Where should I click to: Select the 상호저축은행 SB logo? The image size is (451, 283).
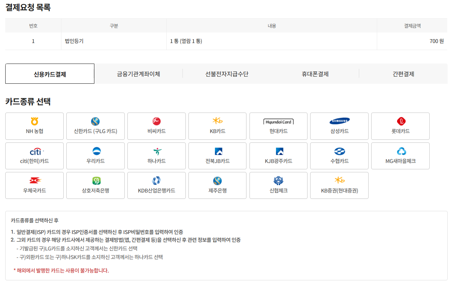click(x=96, y=181)
